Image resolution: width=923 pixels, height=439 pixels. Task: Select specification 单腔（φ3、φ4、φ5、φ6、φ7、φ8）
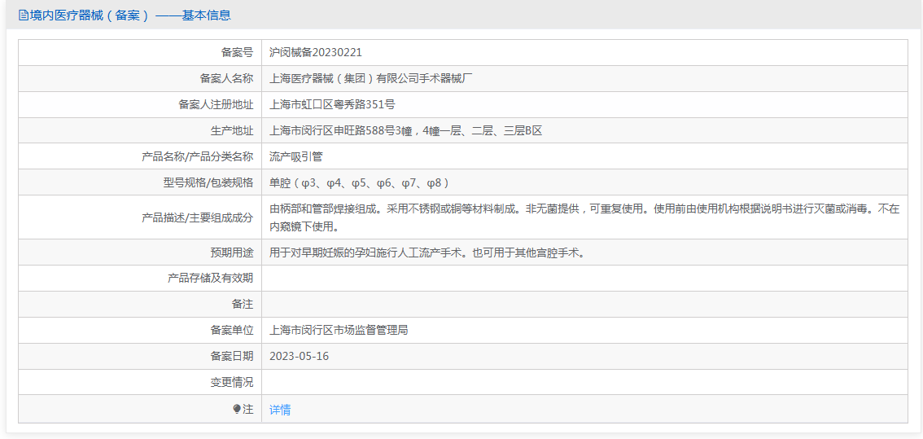360,182
